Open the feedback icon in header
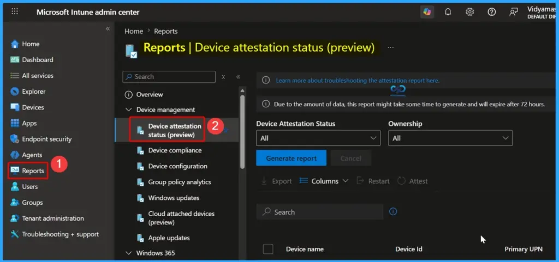Viewport: 559px width, 262px height. 513,12
